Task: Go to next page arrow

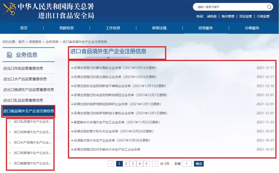Action: (155, 164)
